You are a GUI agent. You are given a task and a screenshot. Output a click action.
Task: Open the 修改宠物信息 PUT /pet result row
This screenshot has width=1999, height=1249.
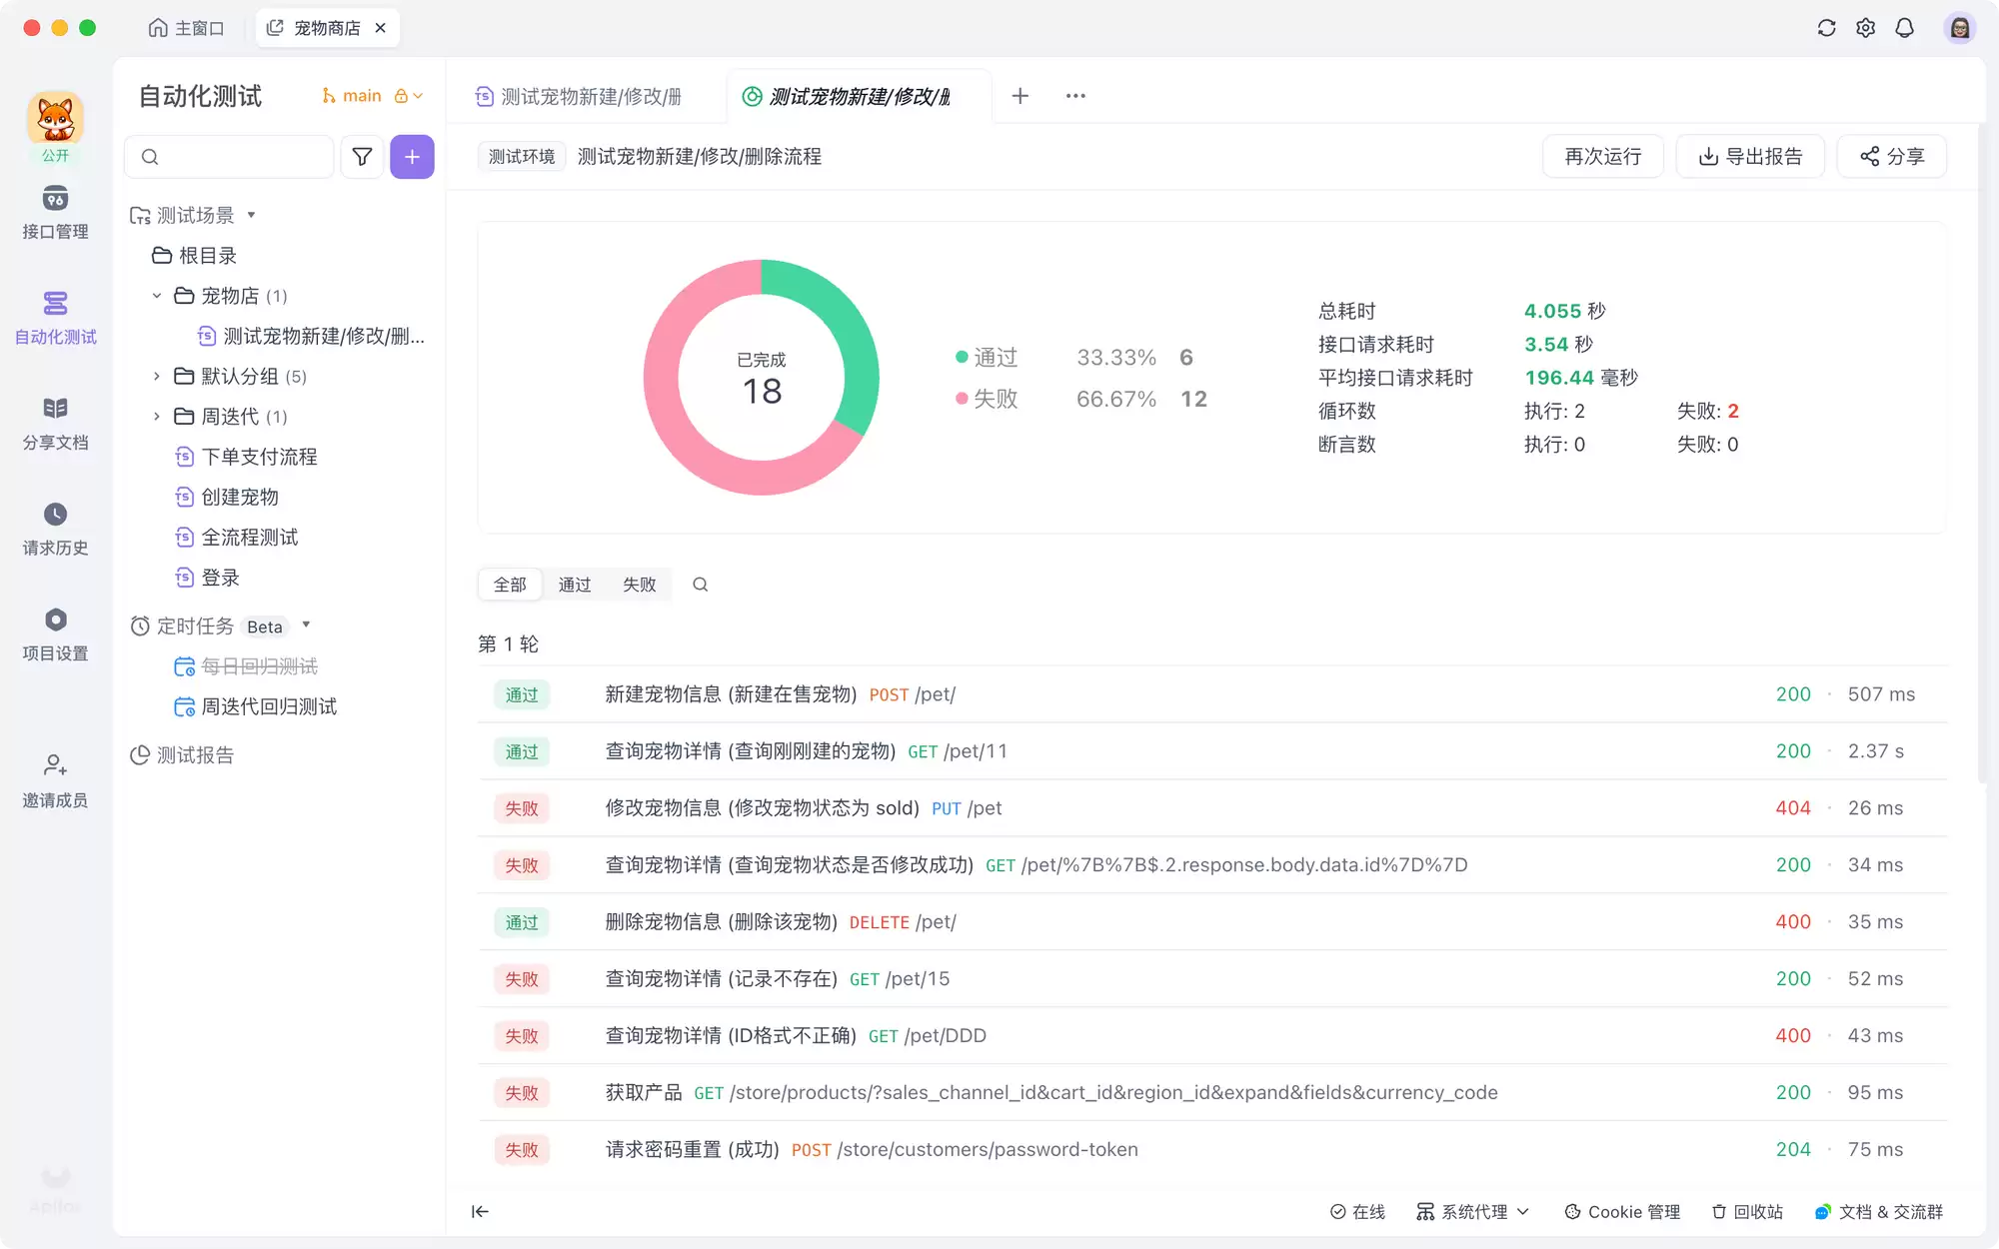(1212, 808)
